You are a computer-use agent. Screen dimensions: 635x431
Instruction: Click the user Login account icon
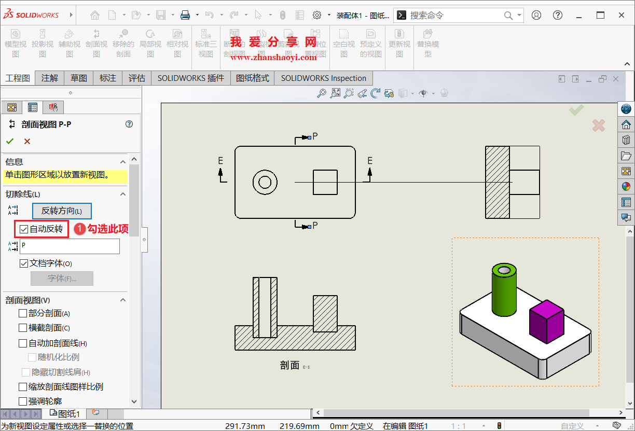pyautogui.click(x=536, y=15)
